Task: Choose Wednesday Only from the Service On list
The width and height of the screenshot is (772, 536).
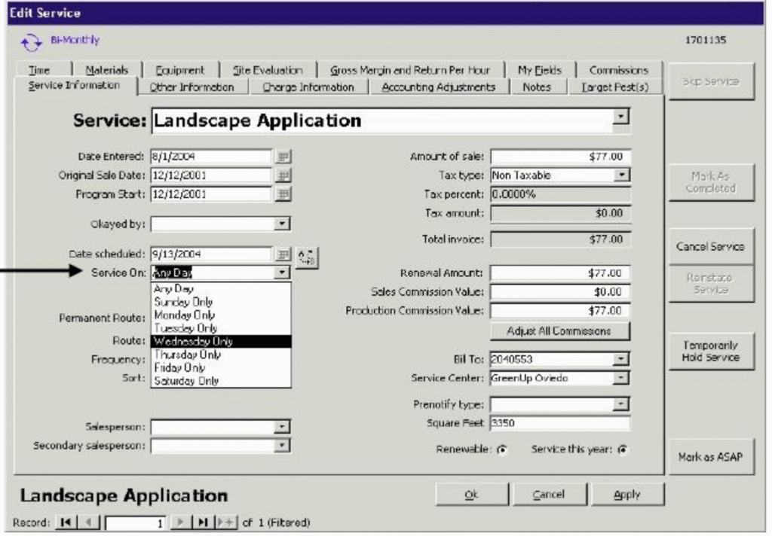Action: point(222,341)
